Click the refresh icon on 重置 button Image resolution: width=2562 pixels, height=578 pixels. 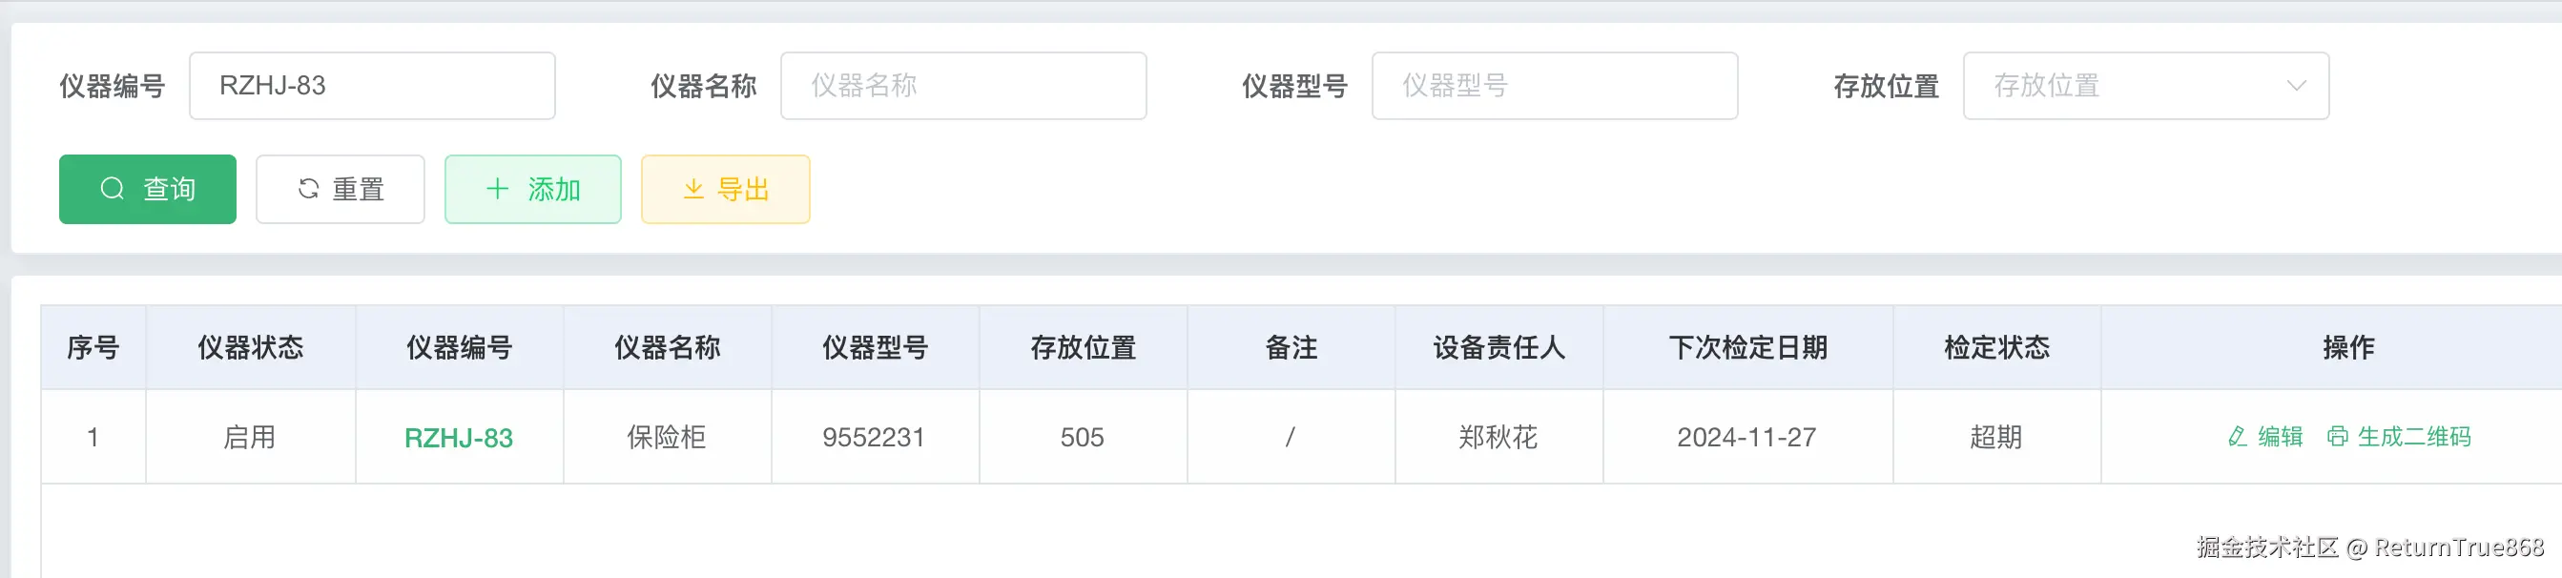[x=308, y=189]
